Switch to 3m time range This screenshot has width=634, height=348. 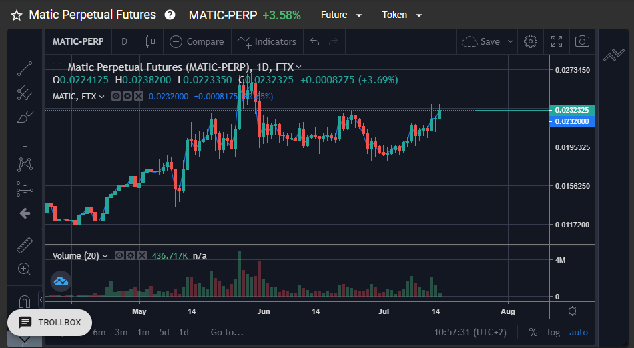point(121,332)
